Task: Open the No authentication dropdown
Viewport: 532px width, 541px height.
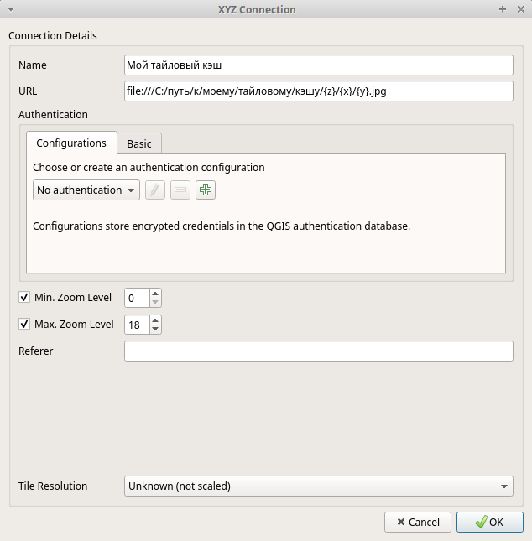Action: tap(86, 190)
